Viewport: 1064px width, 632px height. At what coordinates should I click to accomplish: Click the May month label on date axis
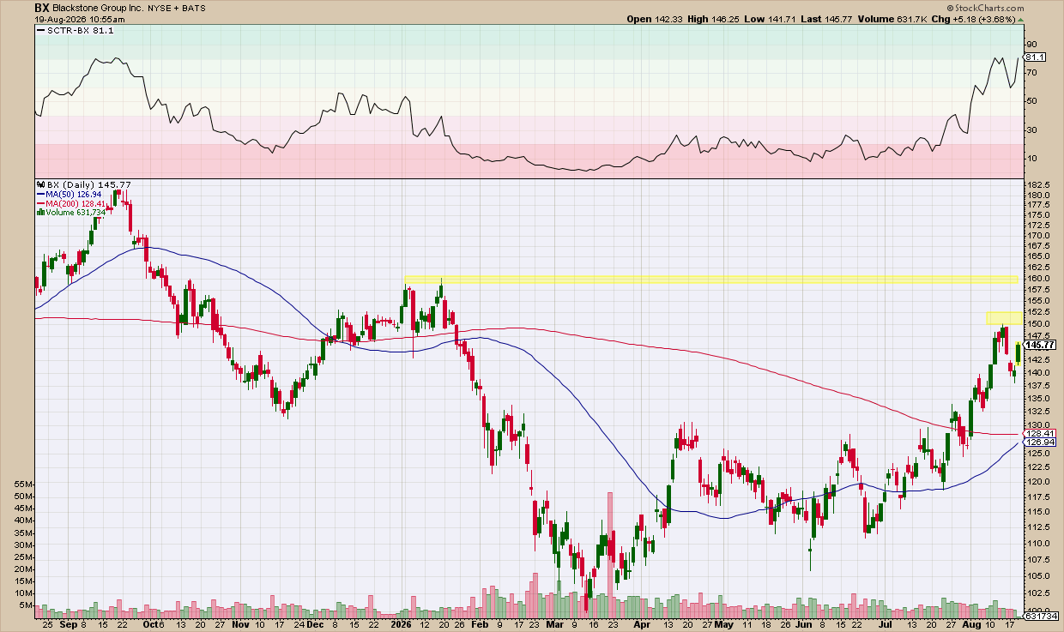click(725, 626)
